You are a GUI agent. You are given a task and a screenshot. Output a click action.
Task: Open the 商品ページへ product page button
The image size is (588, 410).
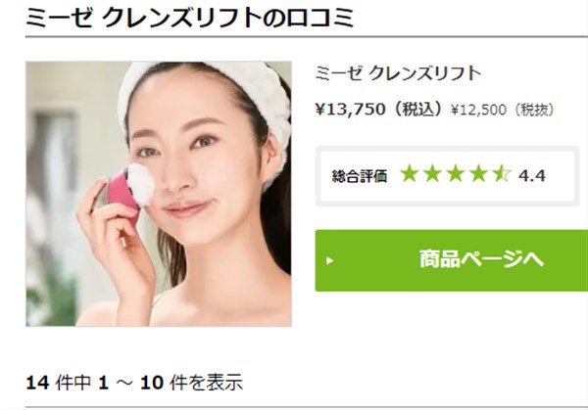[x=452, y=260]
